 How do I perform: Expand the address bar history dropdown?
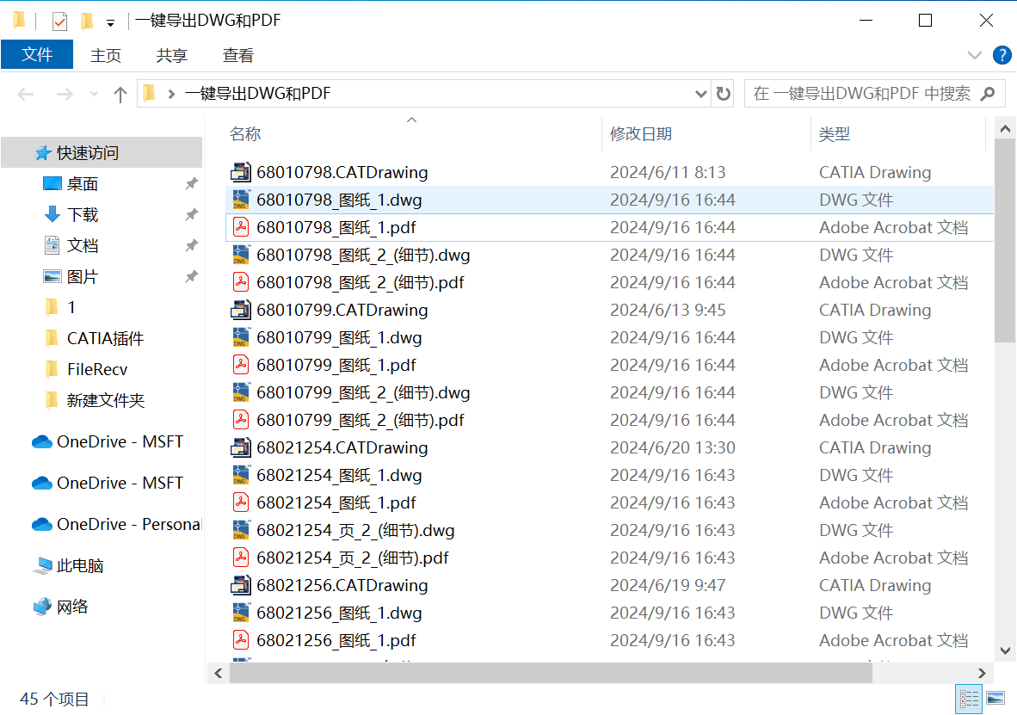[700, 94]
